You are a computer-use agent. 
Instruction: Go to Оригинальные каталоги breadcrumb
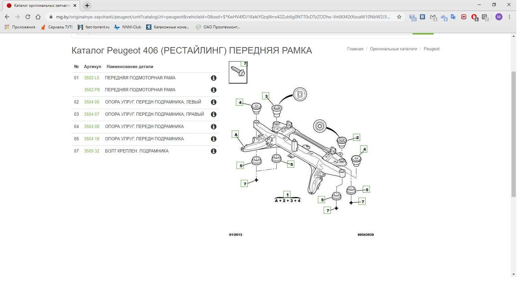point(393,49)
